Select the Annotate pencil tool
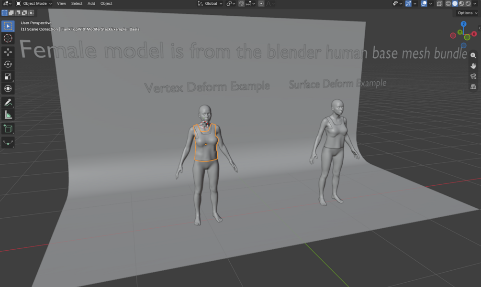 click(x=8, y=102)
